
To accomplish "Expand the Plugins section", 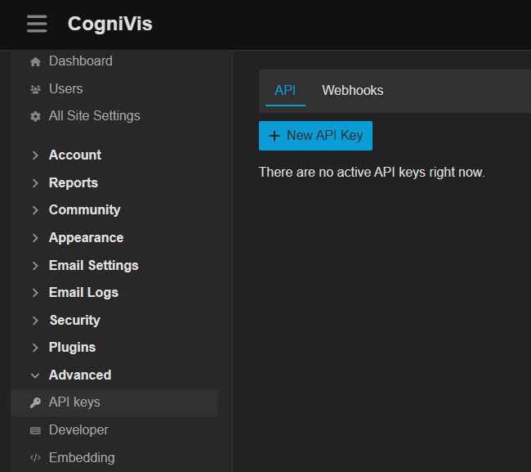I will pyautogui.click(x=72, y=348).
